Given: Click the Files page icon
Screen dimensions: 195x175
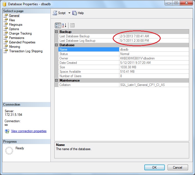Looking at the screenshot, I should coord(6,20).
